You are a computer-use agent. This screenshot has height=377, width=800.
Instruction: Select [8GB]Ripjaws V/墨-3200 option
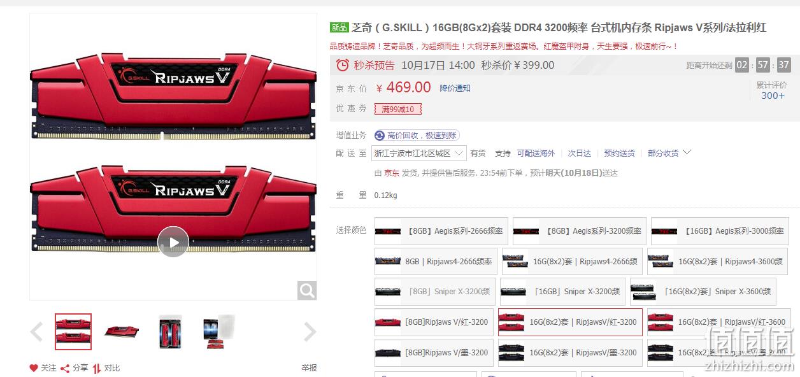coord(434,353)
